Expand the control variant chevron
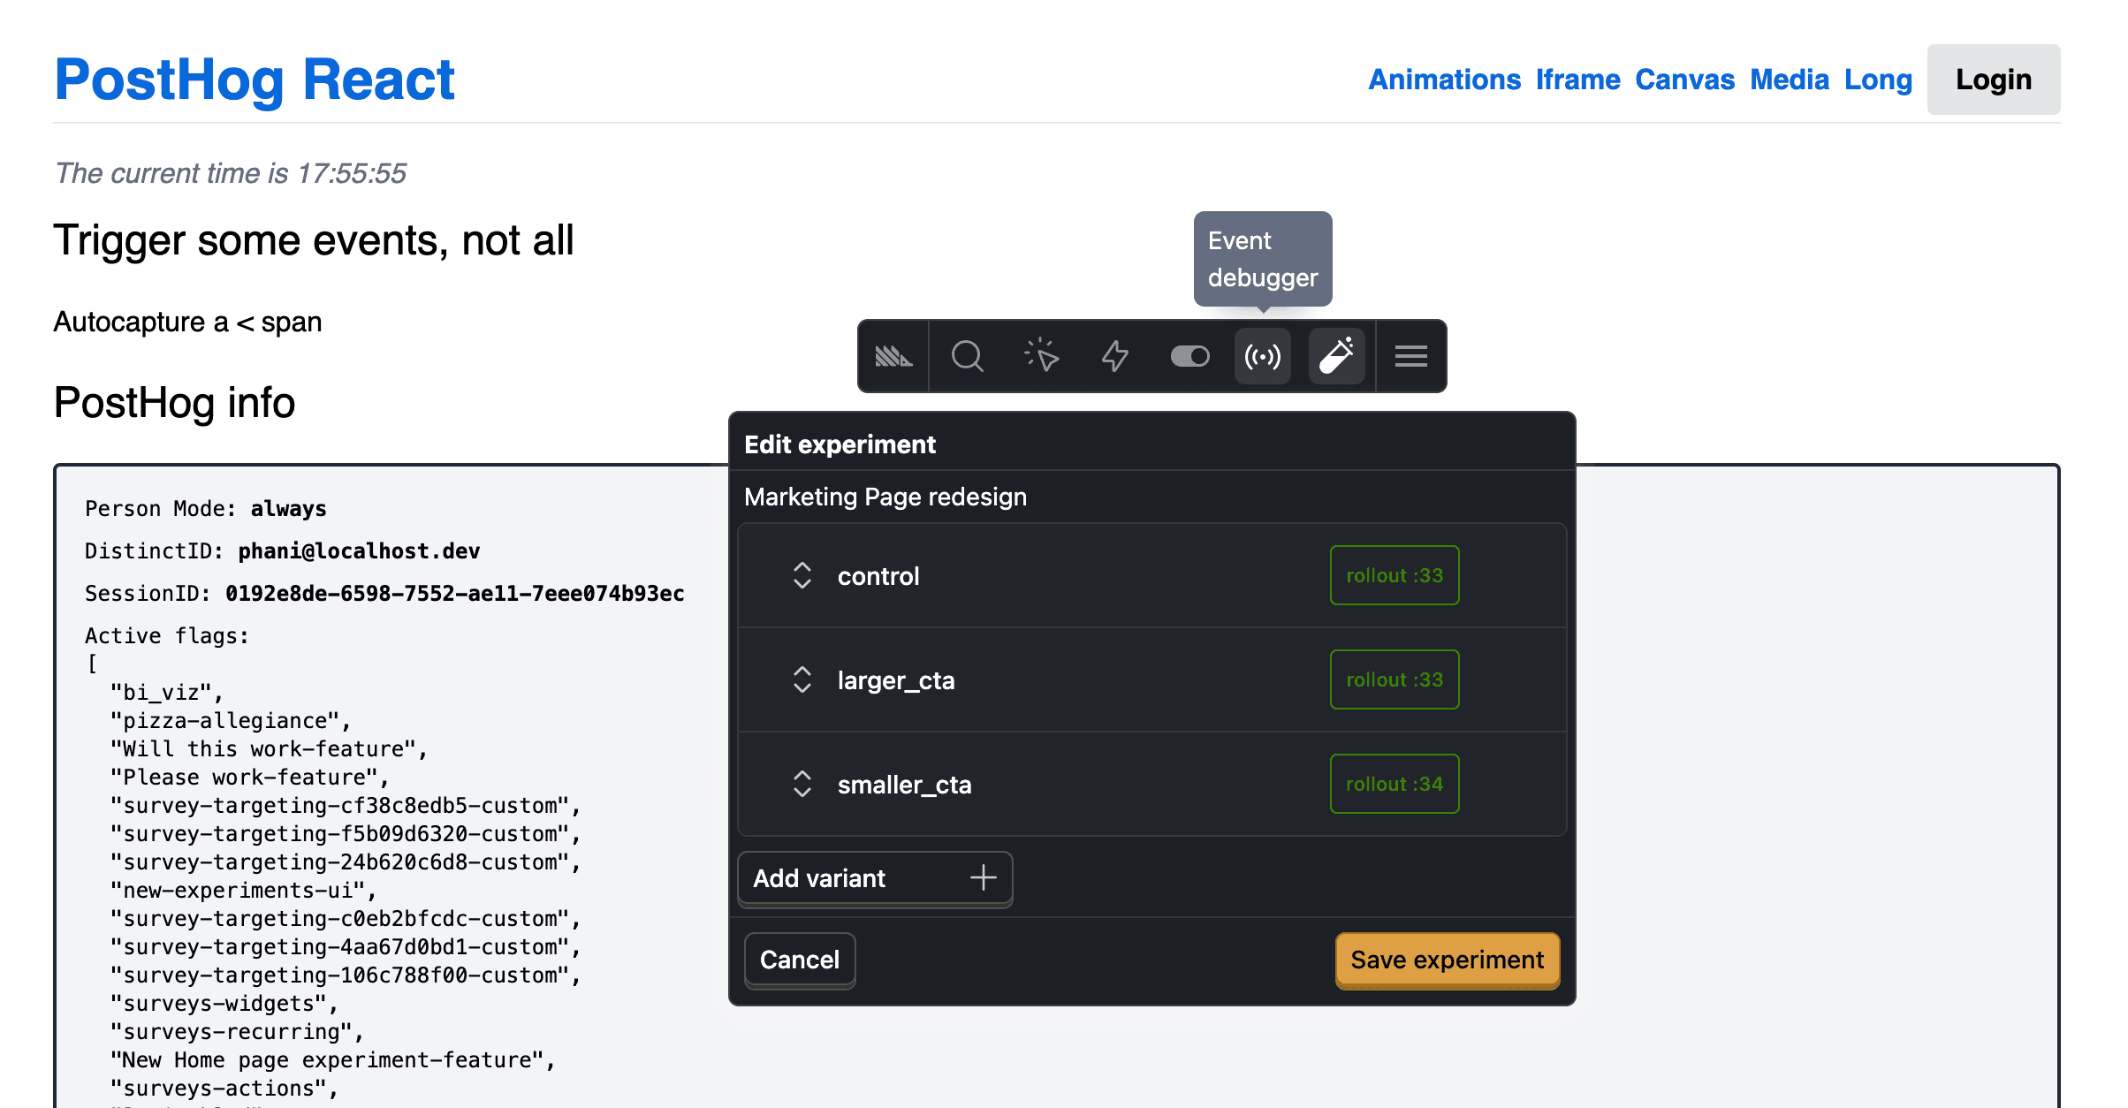2128x1108 pixels. tap(802, 575)
